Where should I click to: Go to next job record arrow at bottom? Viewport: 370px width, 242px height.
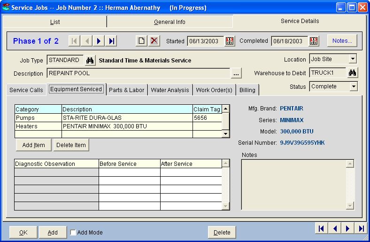coord(347,228)
